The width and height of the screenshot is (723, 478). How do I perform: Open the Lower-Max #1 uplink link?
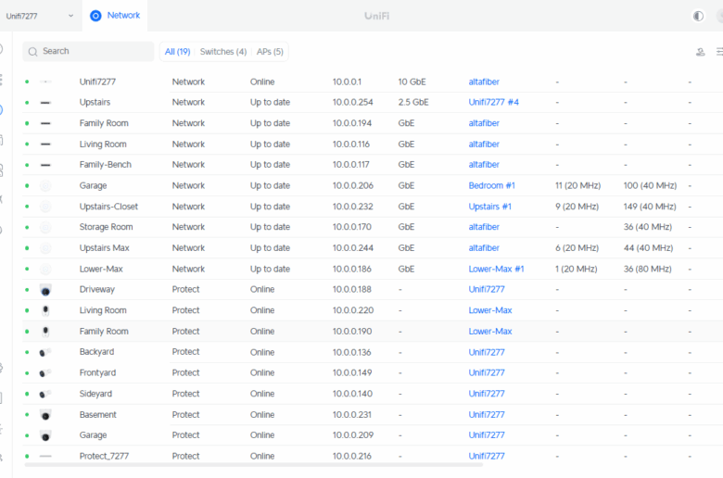click(496, 270)
